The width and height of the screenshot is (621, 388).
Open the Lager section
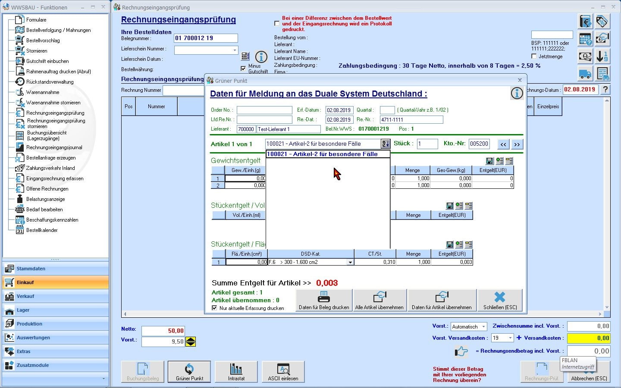[56, 310]
